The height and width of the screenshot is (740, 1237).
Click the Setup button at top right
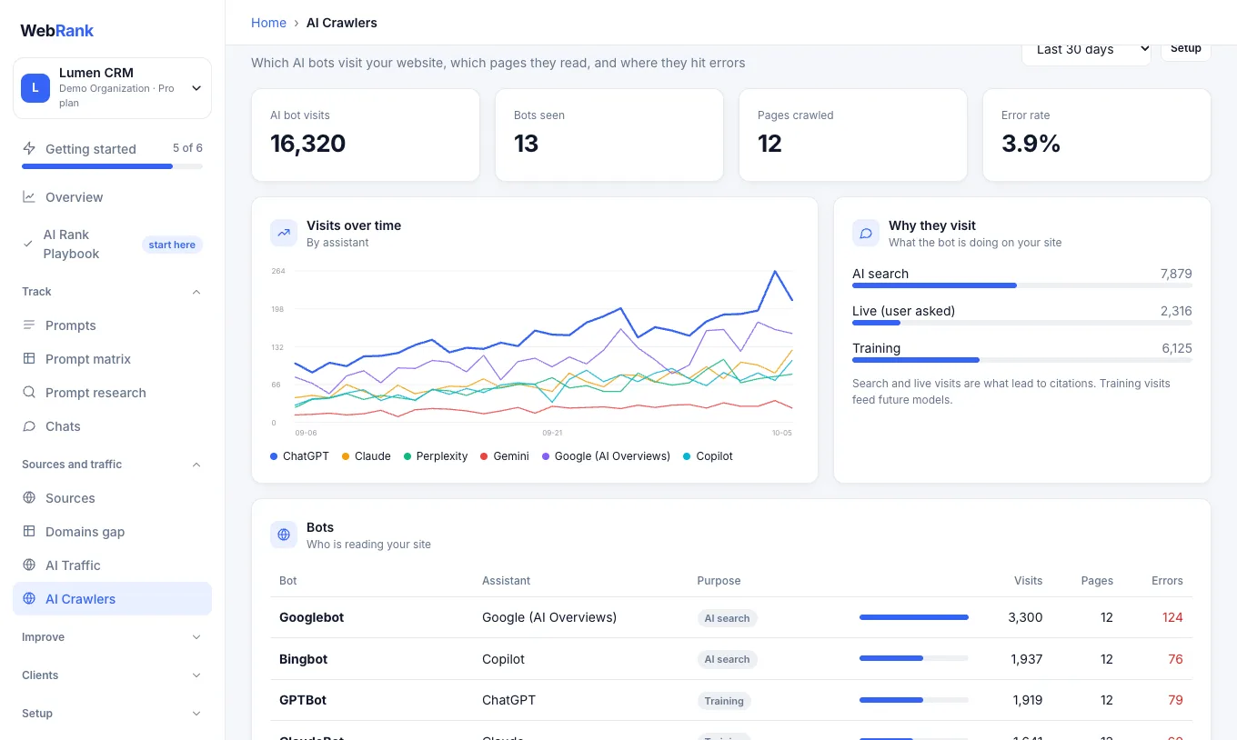(x=1185, y=49)
